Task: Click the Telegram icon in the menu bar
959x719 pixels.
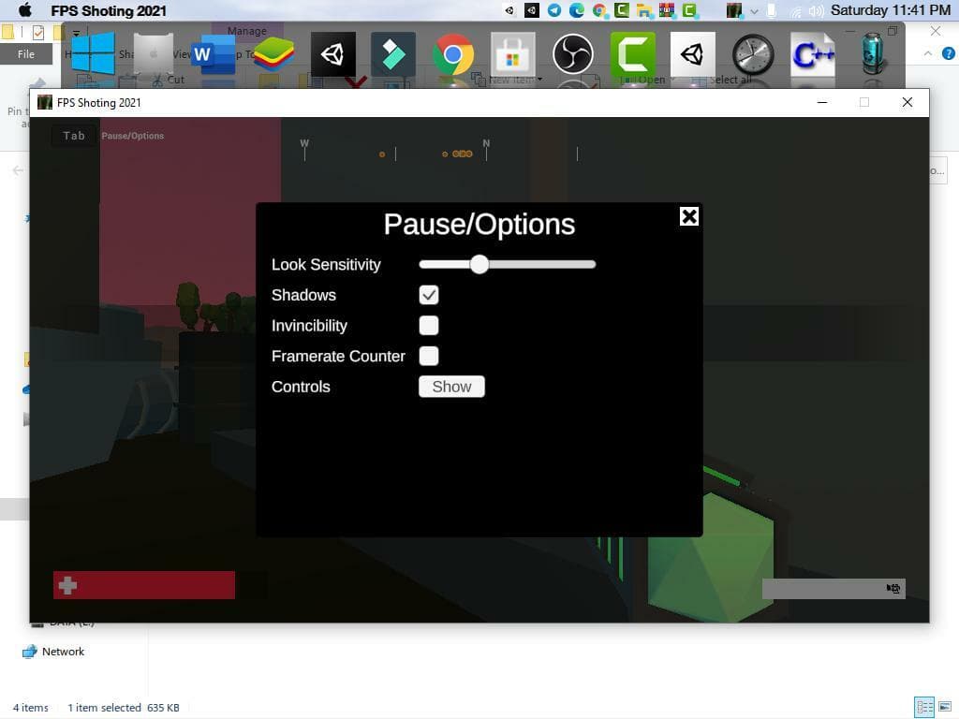Action: point(554,9)
